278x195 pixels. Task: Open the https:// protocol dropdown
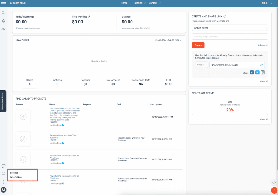(x=202, y=65)
